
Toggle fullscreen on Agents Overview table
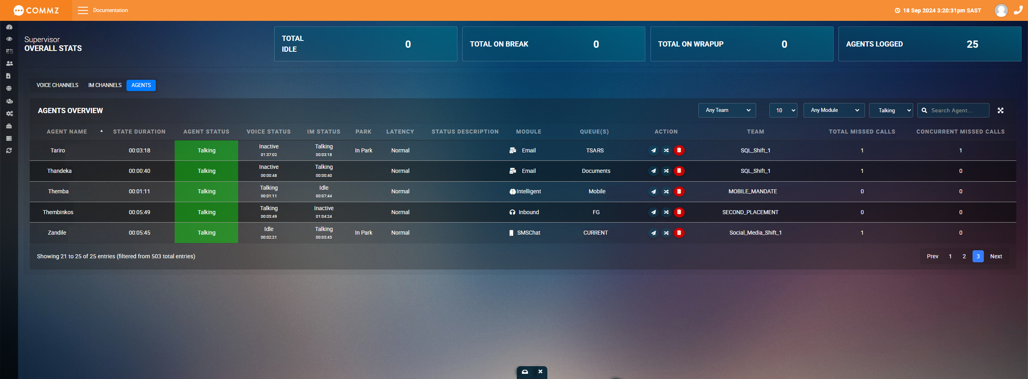coord(1001,110)
